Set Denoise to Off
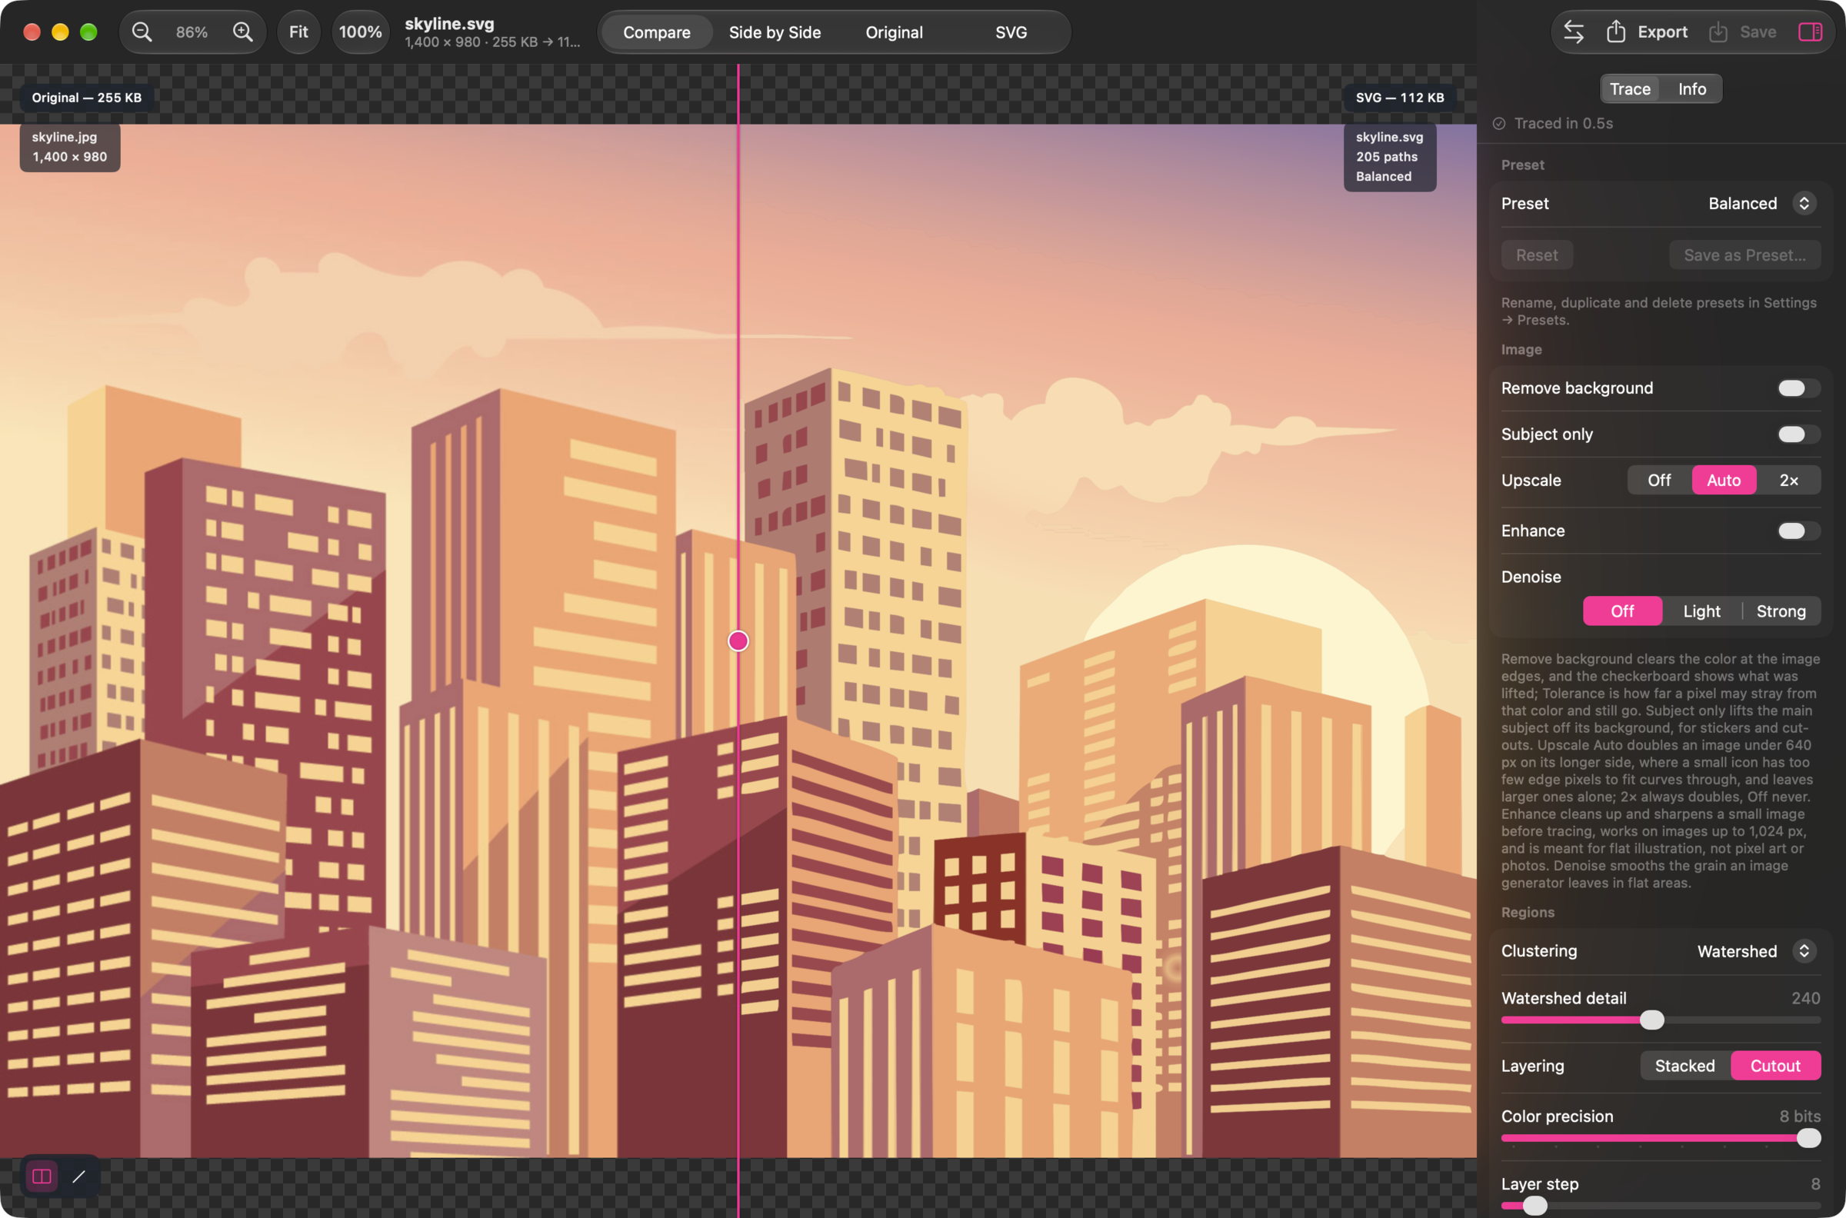1846x1218 pixels. pyautogui.click(x=1622, y=611)
